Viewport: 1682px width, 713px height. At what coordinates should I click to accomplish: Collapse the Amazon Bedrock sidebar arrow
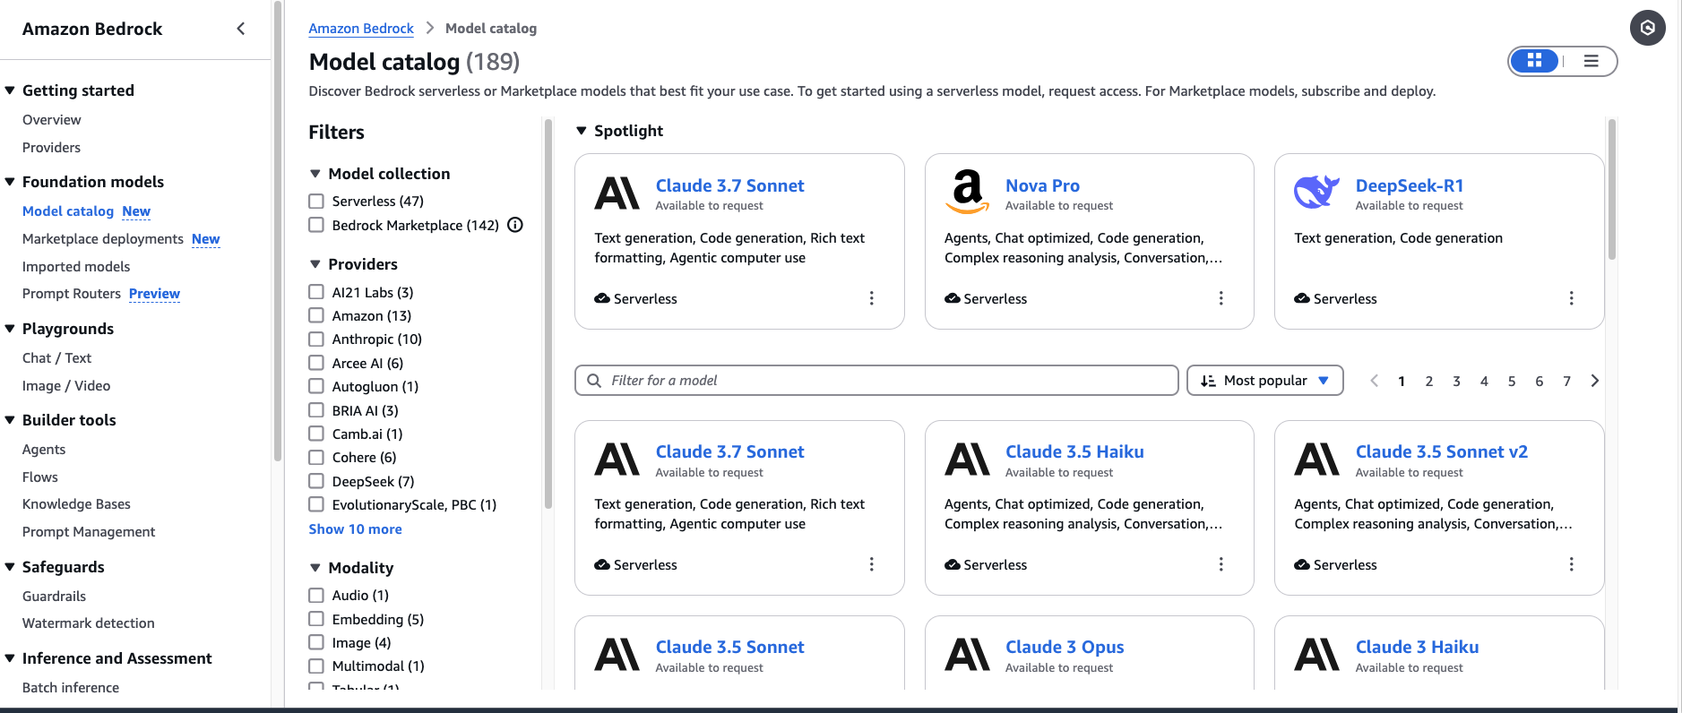pyautogui.click(x=241, y=29)
